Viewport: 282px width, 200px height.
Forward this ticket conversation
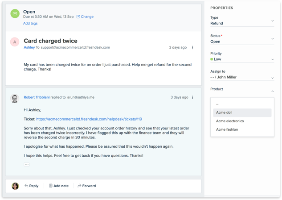coord(86,186)
